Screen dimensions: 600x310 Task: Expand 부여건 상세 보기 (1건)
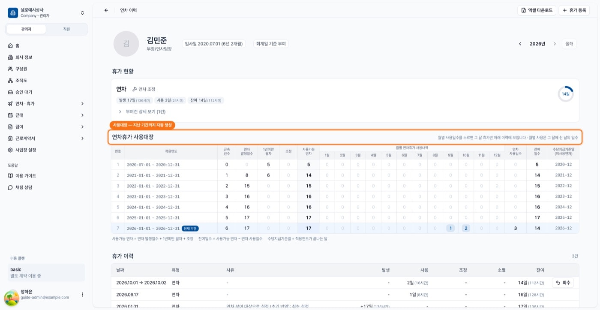142,111
